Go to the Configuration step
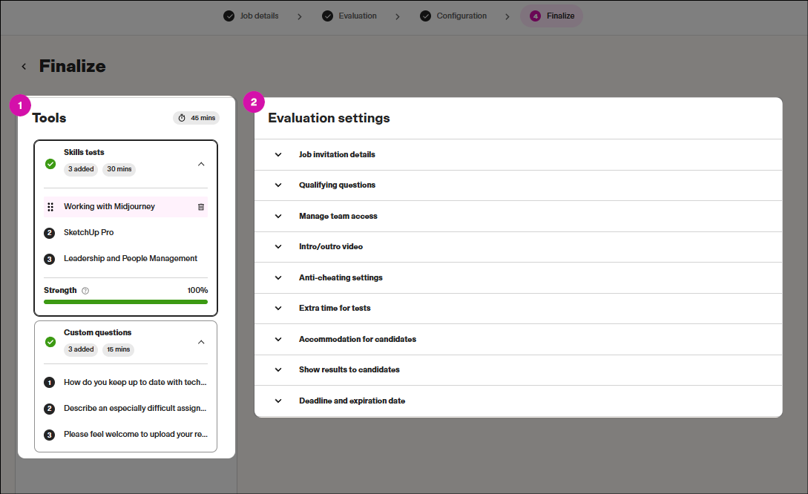808x494 pixels. (453, 16)
